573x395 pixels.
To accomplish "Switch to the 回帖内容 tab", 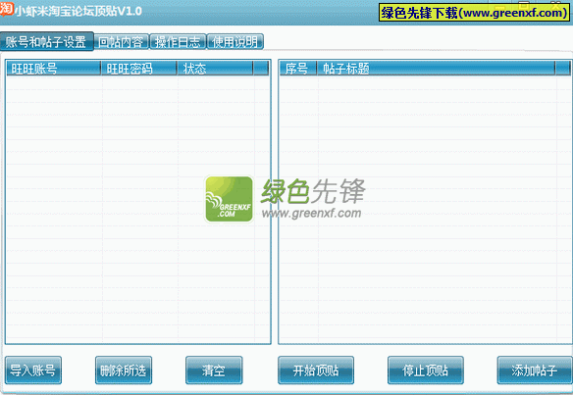I will point(122,42).
